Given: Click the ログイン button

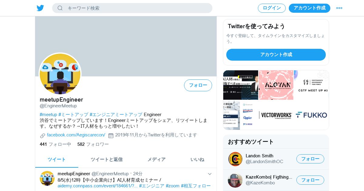Looking at the screenshot, I should point(272,8).
